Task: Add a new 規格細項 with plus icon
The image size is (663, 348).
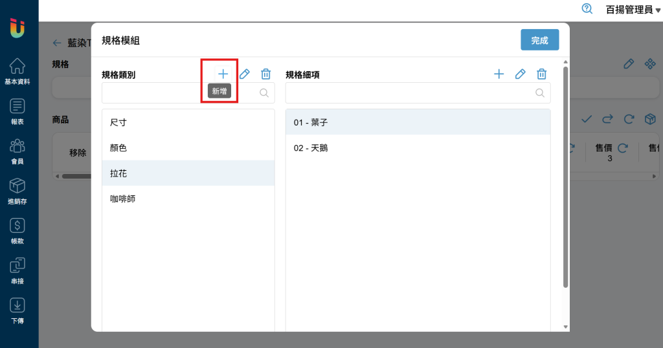Action: [499, 74]
